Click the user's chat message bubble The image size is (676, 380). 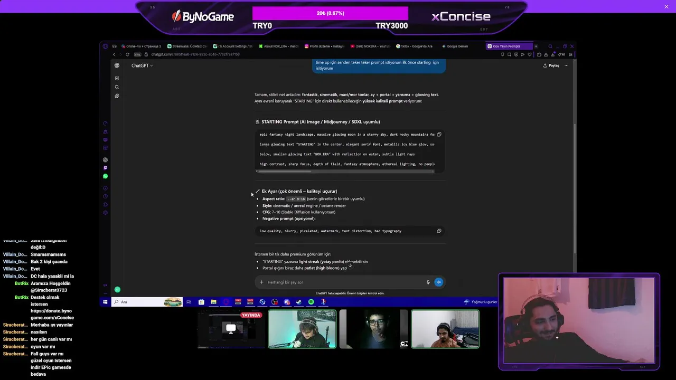[x=379, y=65]
